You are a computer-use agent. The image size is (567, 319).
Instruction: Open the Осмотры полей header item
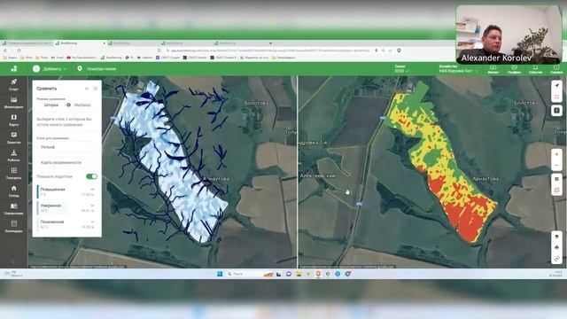tap(97, 69)
